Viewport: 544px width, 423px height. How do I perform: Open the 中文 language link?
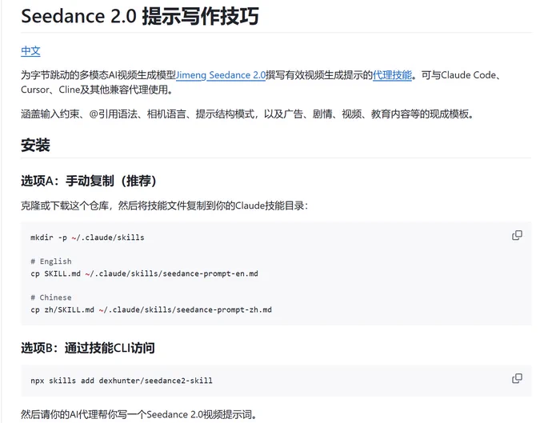(30, 51)
